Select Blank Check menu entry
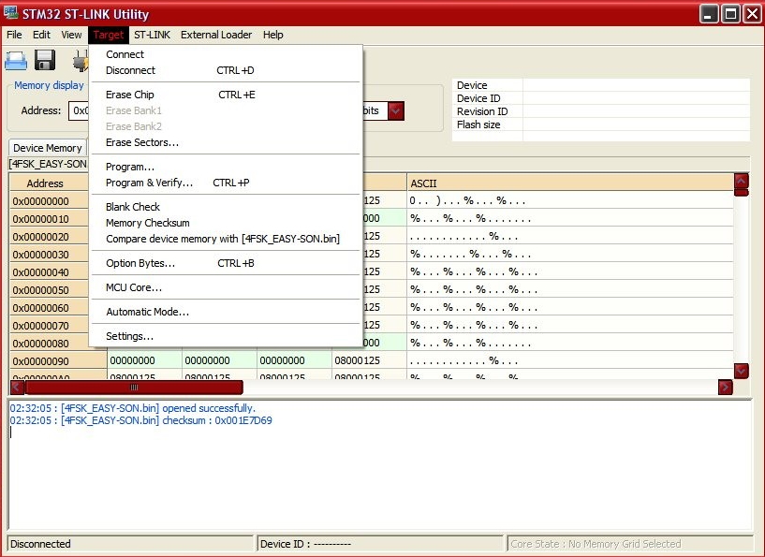Screen dimensions: 765x557 click(226, 207)
